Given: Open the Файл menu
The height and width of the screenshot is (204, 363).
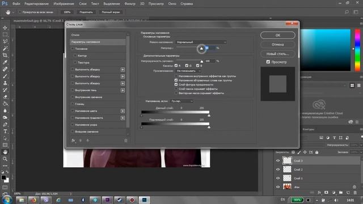Looking at the screenshot, I should (16, 4).
